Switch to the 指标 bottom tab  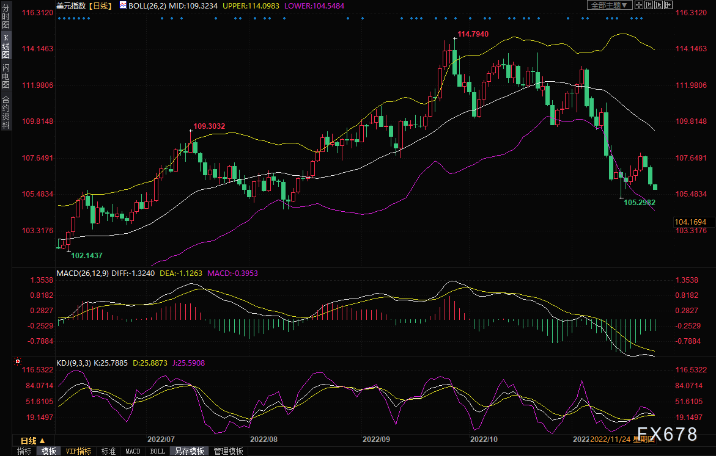24,452
